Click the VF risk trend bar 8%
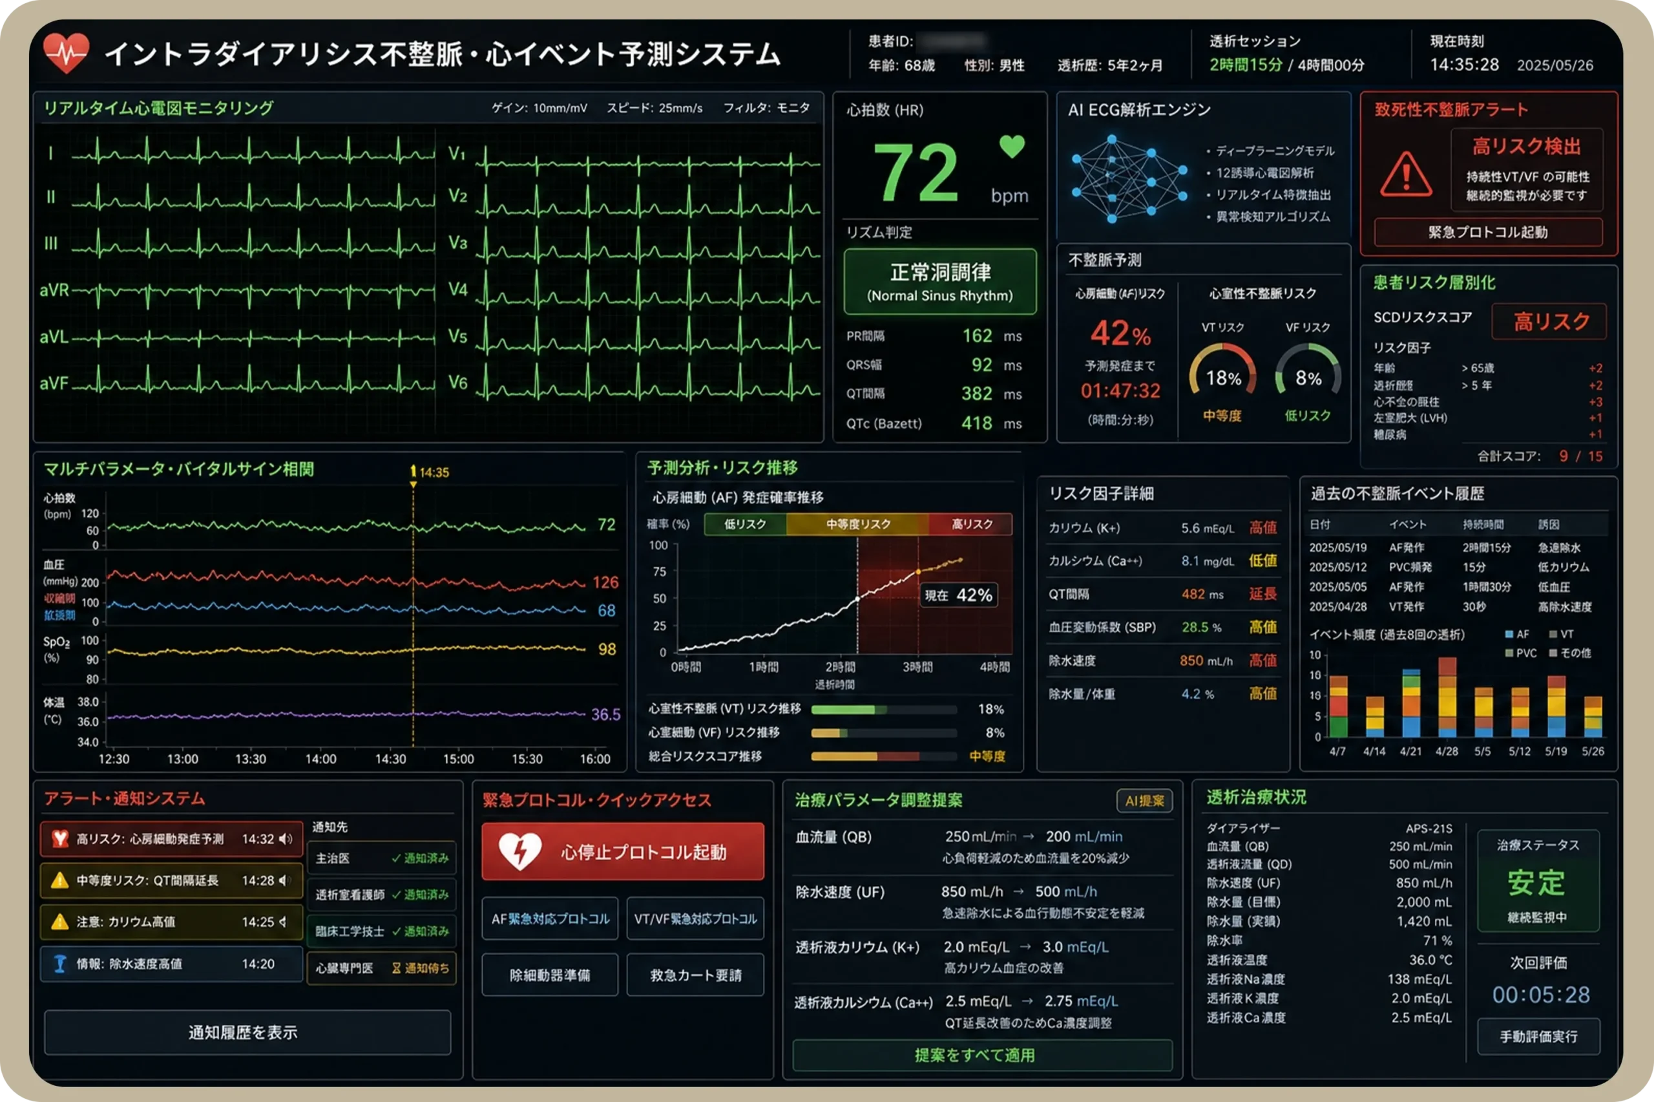This screenshot has height=1102, width=1654. point(884,733)
